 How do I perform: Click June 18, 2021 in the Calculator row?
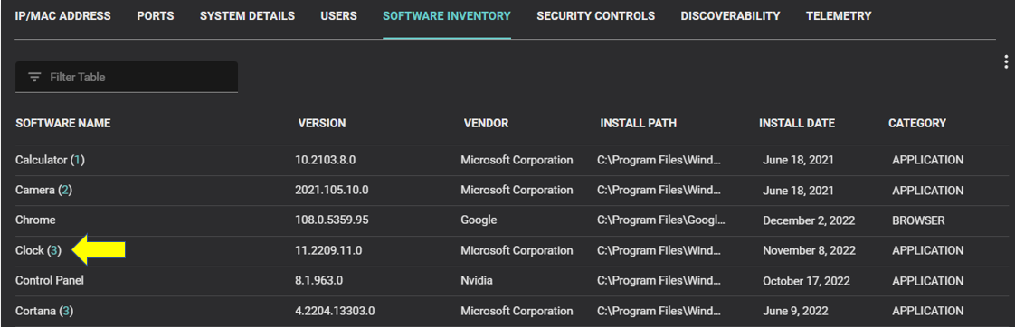point(798,160)
